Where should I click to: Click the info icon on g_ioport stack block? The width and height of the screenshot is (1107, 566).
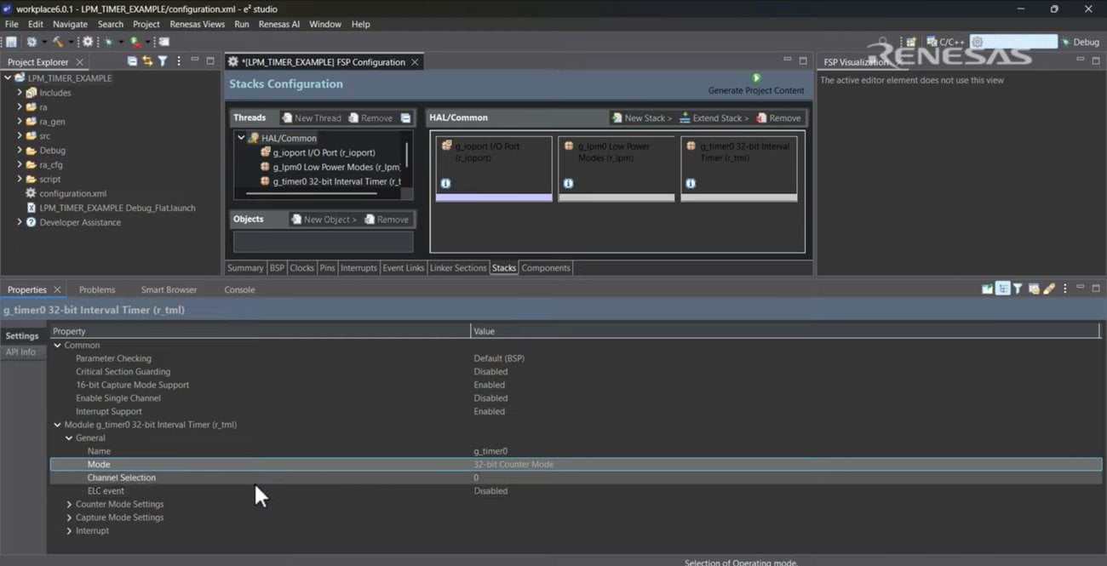point(445,183)
